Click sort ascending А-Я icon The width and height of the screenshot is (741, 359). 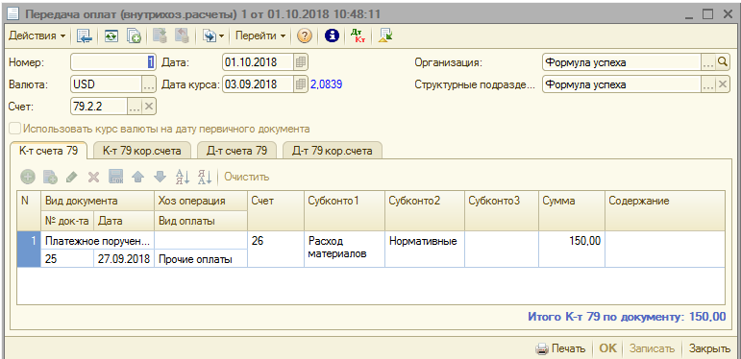pyautogui.click(x=183, y=177)
